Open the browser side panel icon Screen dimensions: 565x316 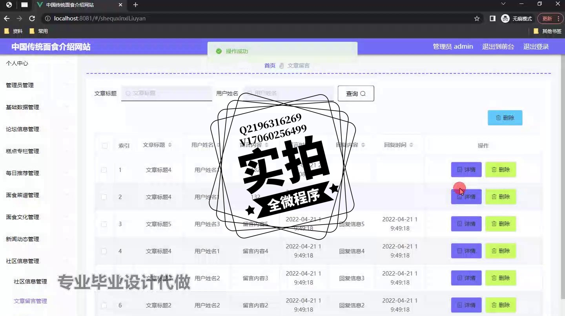tap(492, 18)
